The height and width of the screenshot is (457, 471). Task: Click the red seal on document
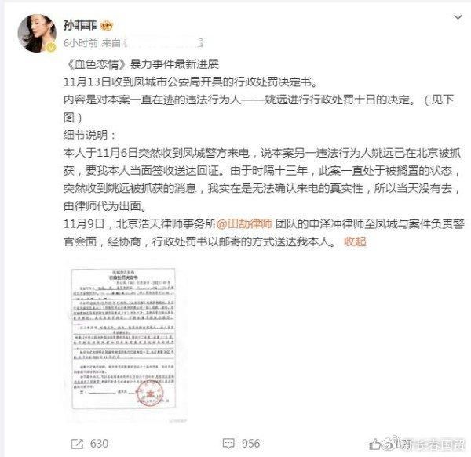point(150,393)
